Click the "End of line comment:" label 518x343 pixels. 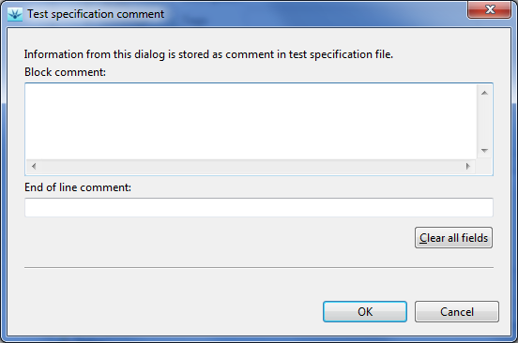[x=78, y=187]
